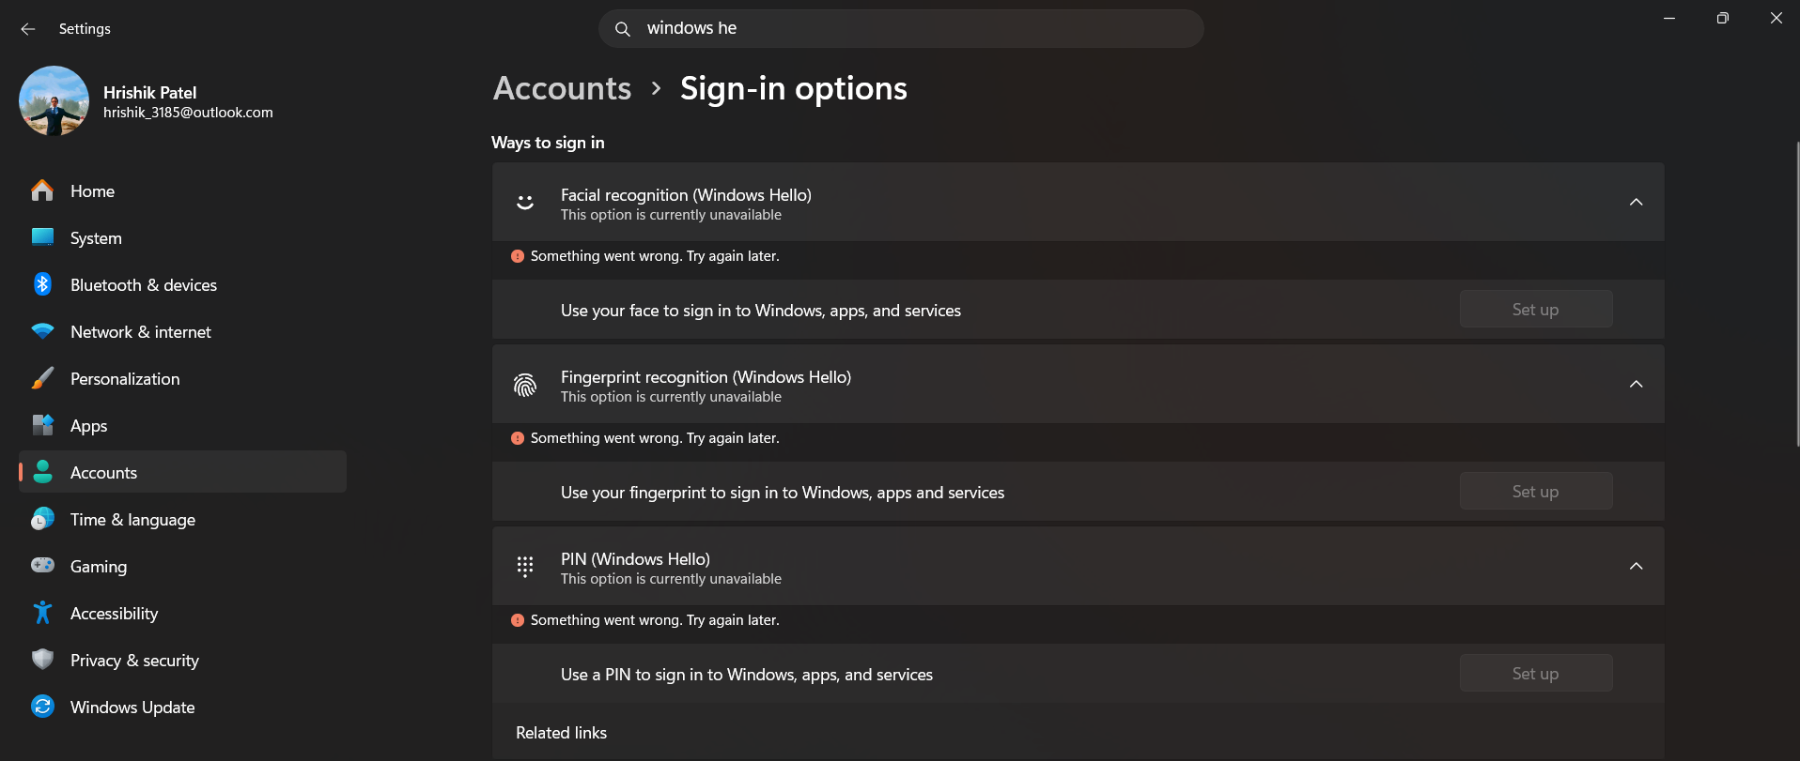Collapse the PIN (Windows Hello) section chevron

tap(1636, 566)
